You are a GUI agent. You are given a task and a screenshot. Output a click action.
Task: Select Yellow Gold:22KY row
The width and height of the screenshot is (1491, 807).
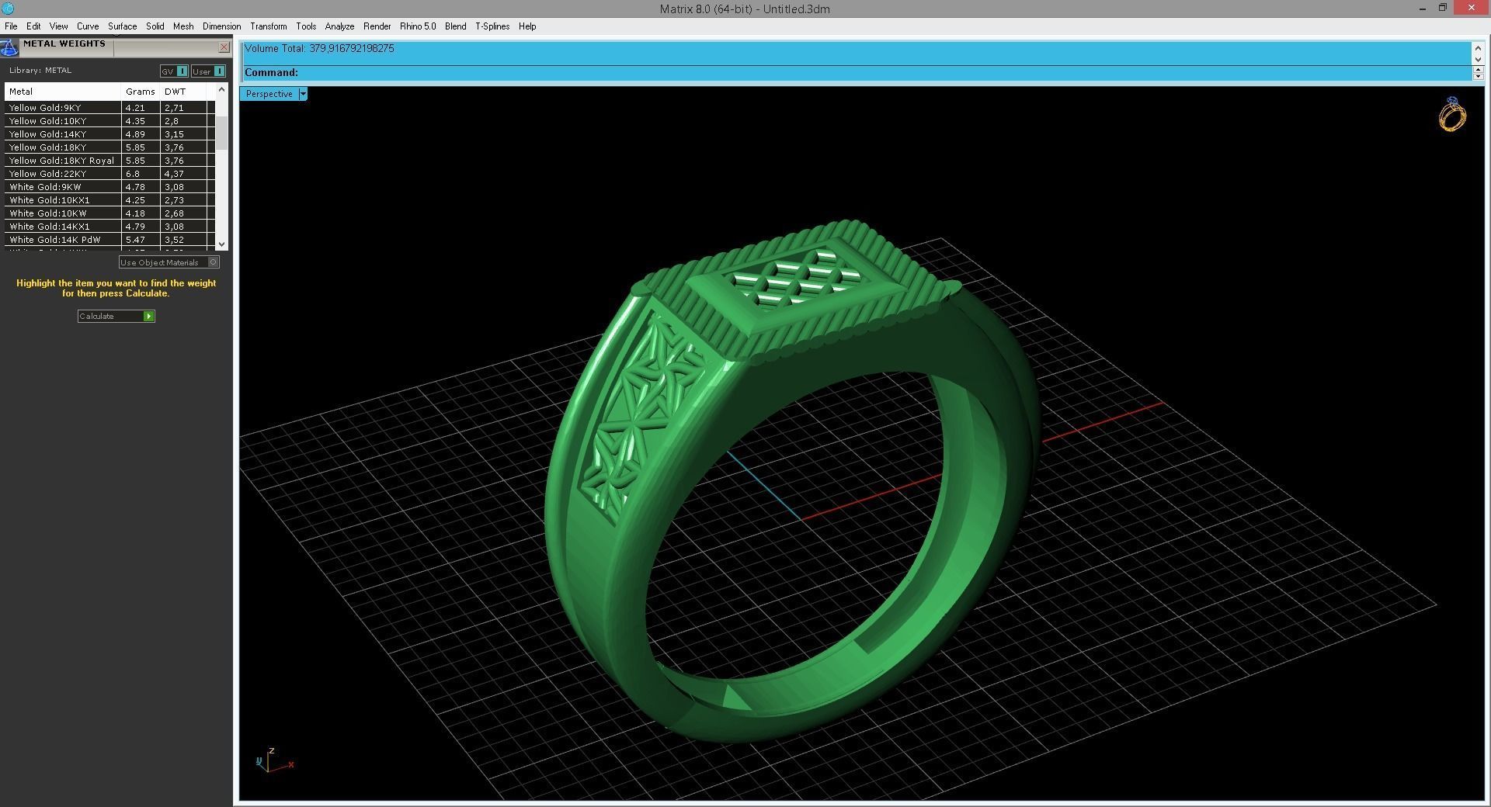click(x=109, y=174)
